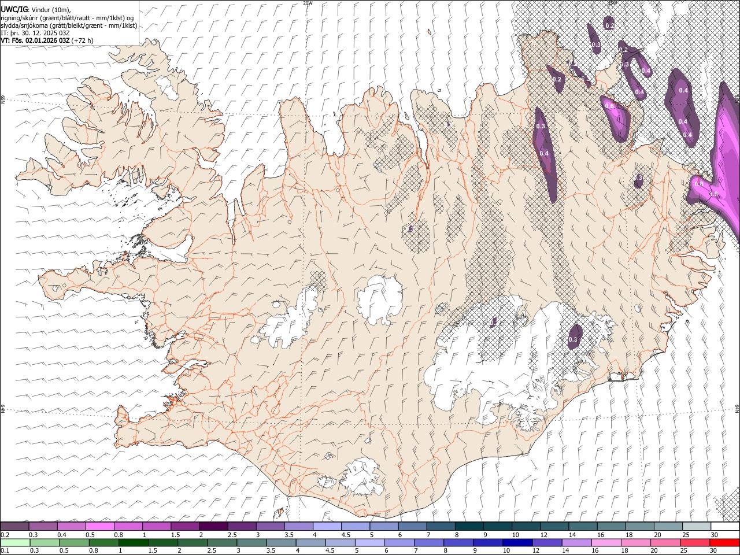Click the mid green 0.8 swatch in the lower legend

(x=103, y=543)
